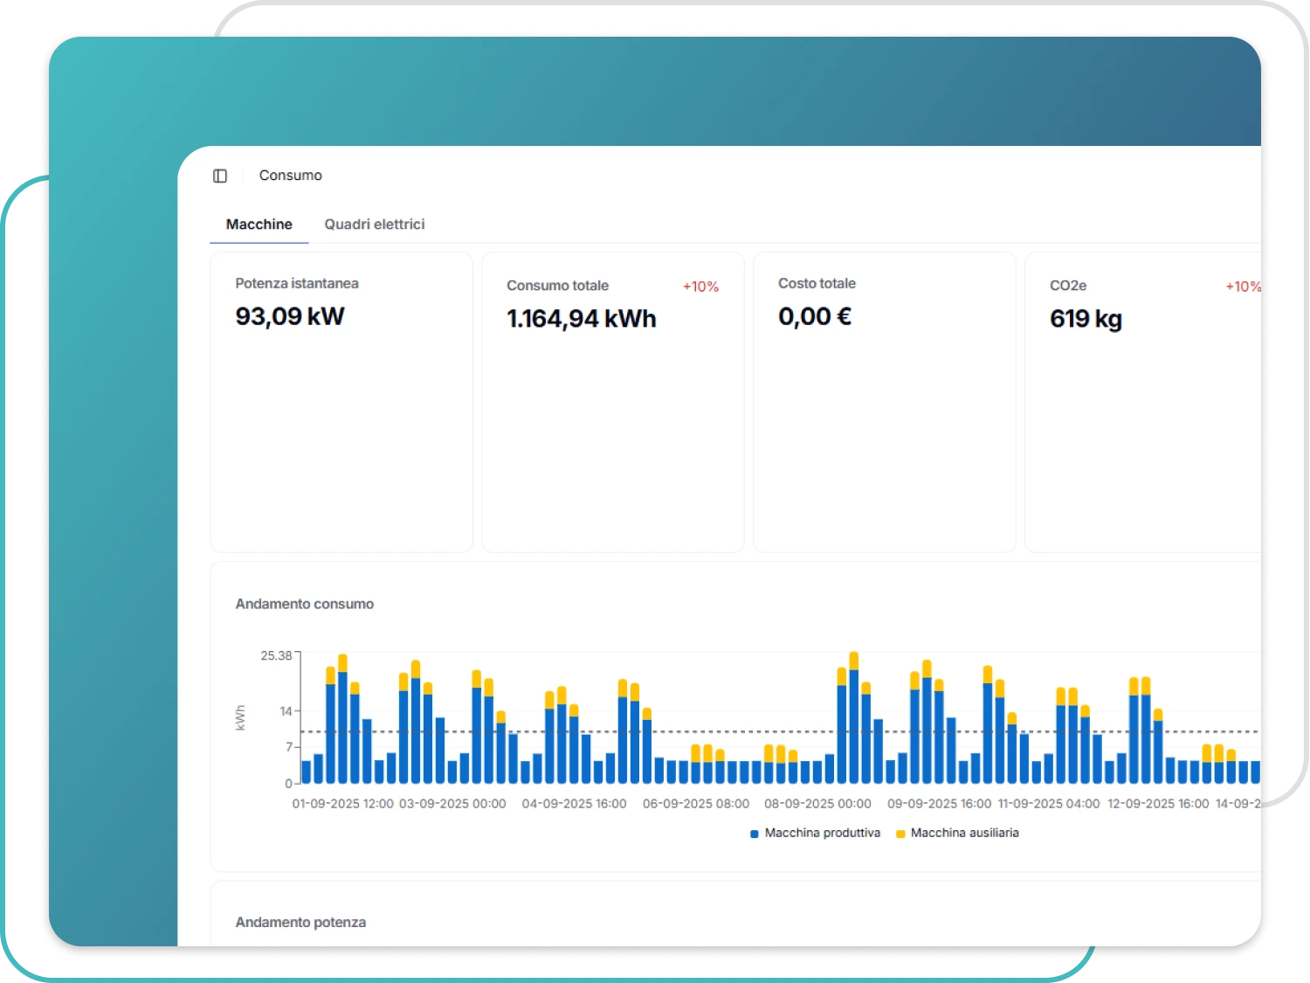
Task: Click the Consumo breadcrumb title
Action: point(290,176)
